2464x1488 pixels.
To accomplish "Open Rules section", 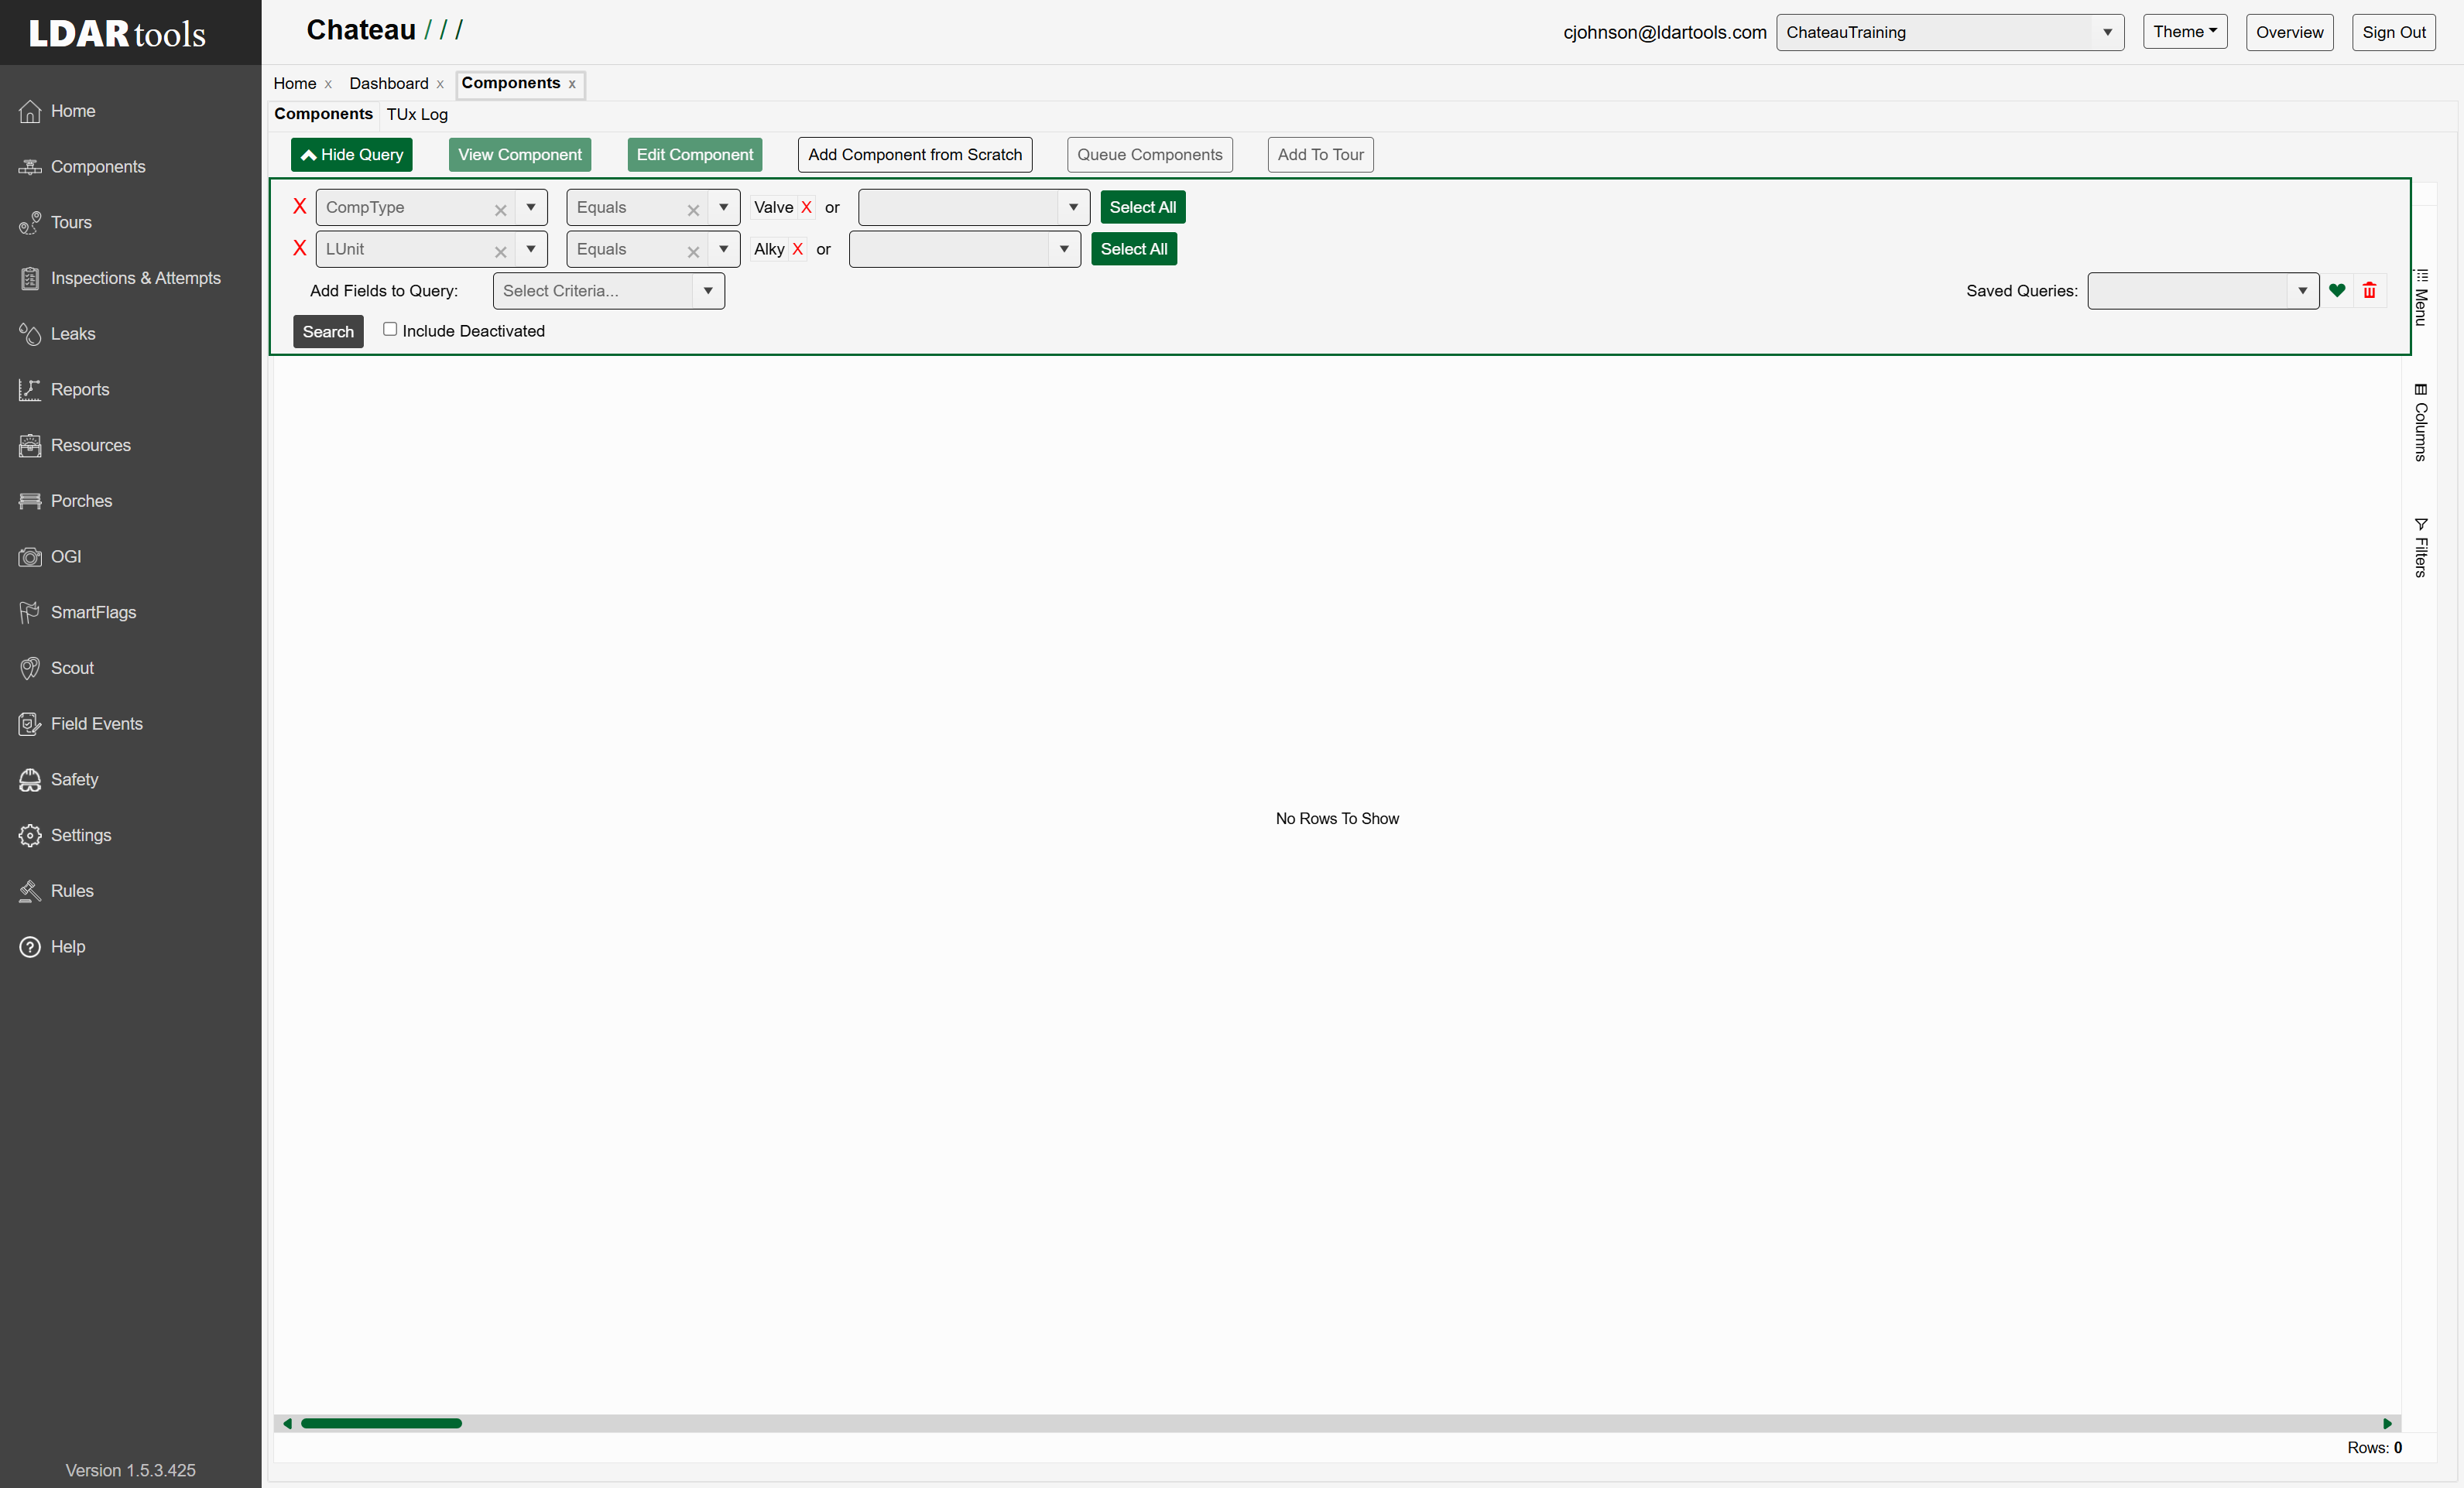I will point(71,891).
